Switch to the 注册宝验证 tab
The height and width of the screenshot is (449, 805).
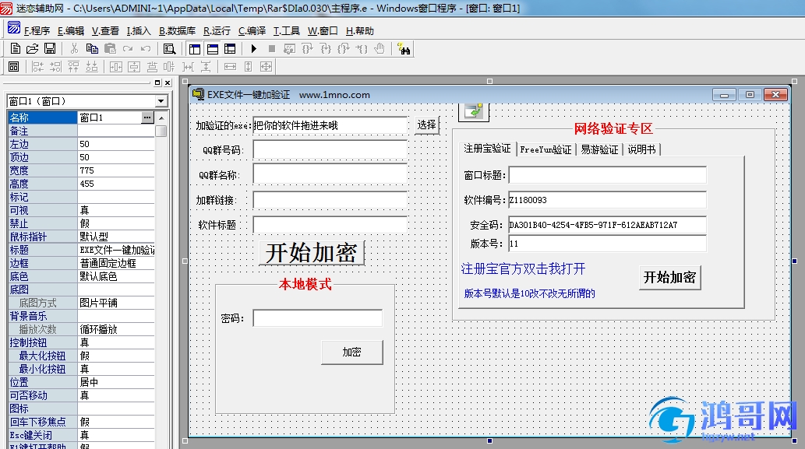pos(487,149)
